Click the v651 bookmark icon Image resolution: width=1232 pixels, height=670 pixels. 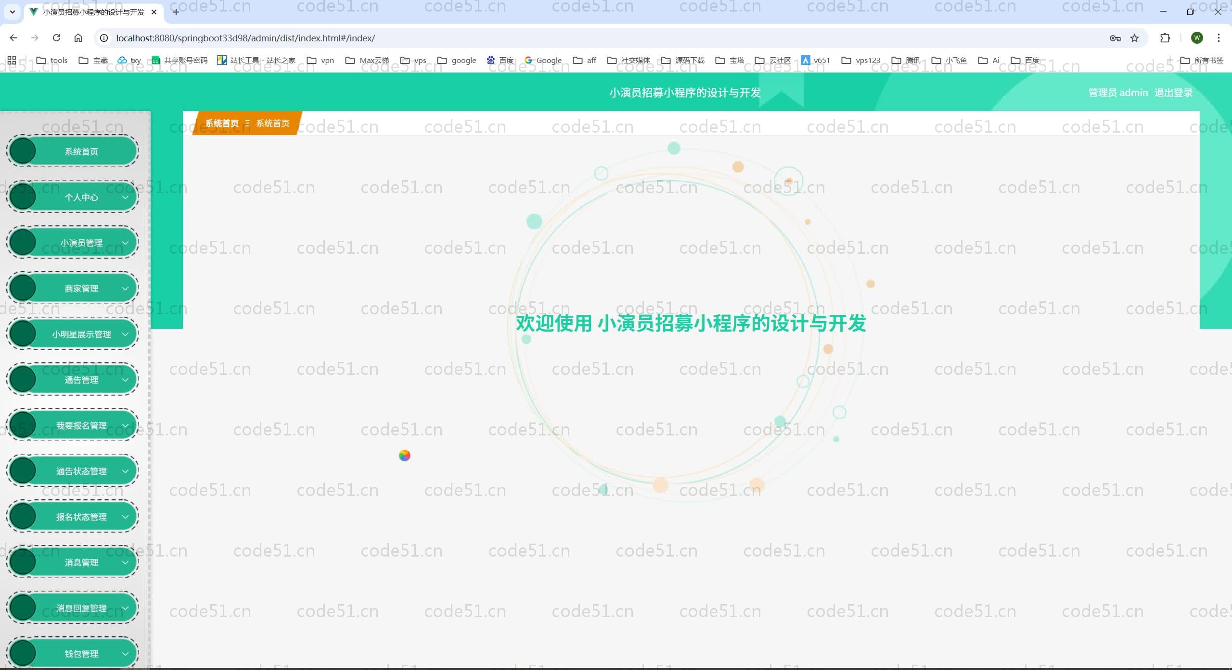pyautogui.click(x=807, y=60)
